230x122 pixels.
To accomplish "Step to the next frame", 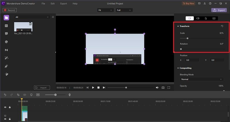I will pyautogui.click(x=104, y=88).
